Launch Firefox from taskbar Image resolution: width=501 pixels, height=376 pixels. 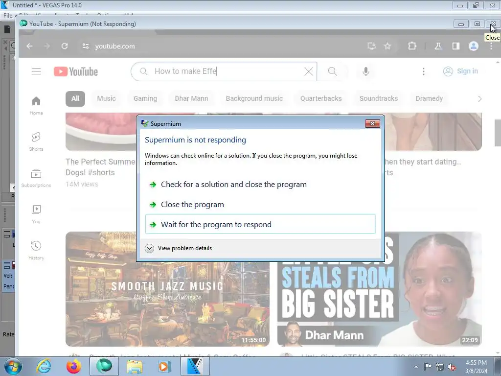pos(74,366)
